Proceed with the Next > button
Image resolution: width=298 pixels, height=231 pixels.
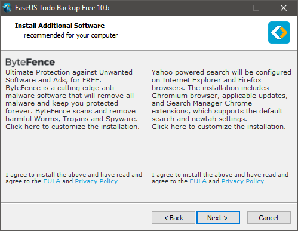[218, 218]
